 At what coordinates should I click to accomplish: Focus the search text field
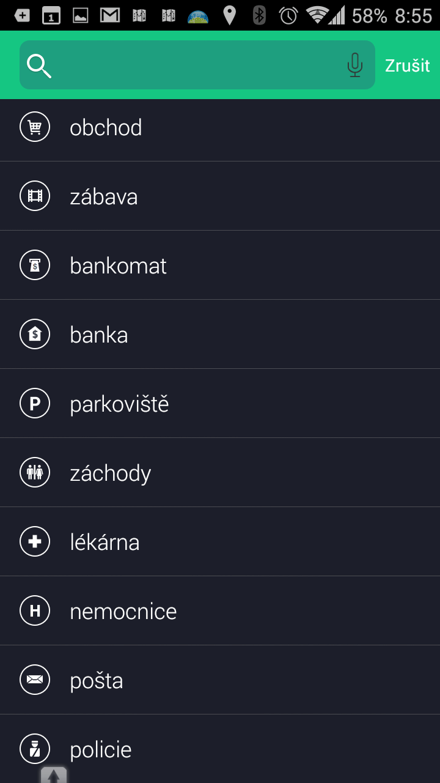[197, 65]
